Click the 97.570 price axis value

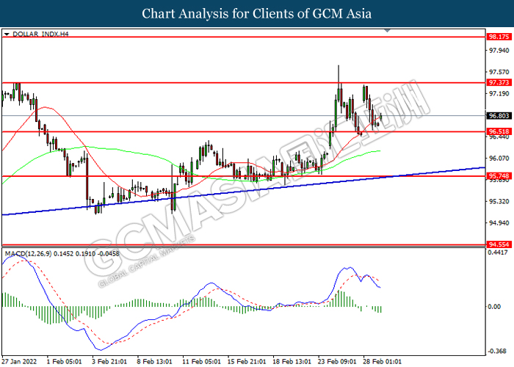[499, 72]
